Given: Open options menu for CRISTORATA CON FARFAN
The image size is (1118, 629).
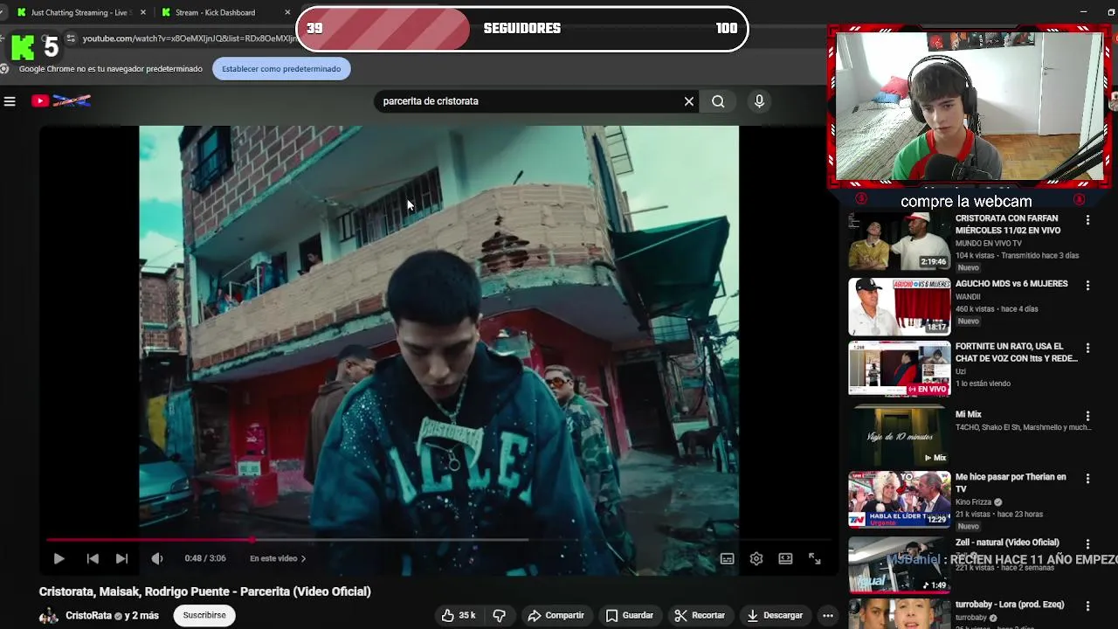Looking at the screenshot, I should point(1087,220).
